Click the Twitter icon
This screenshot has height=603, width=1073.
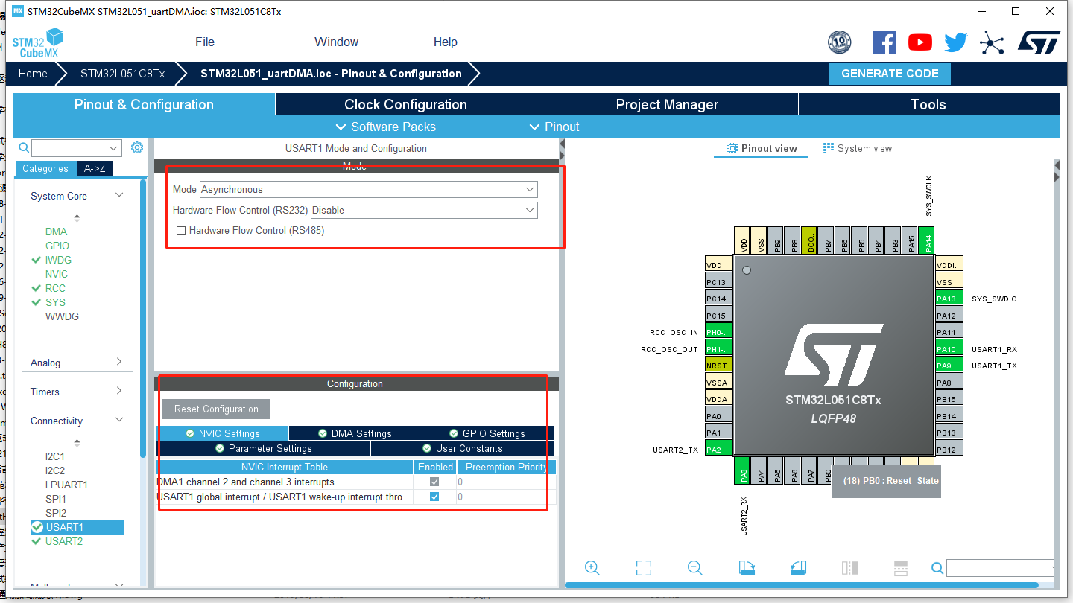[x=955, y=42]
